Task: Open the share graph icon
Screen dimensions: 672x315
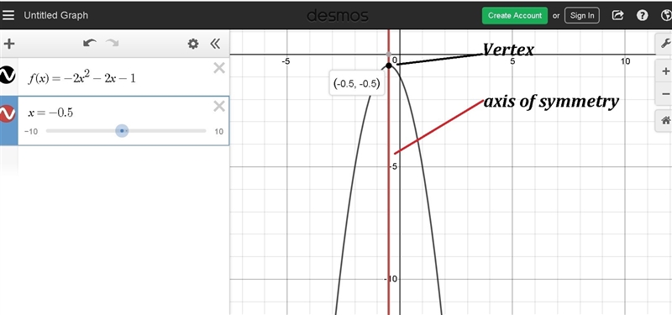Action: point(617,15)
